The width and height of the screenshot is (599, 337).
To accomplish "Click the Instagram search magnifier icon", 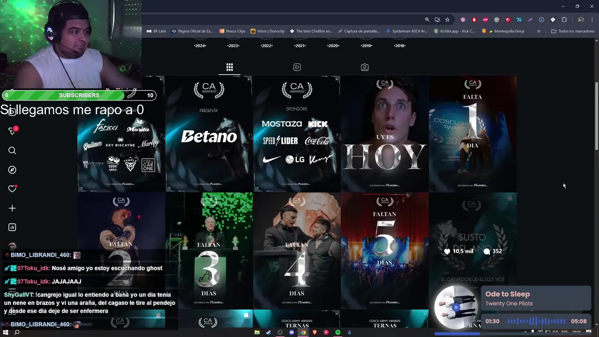I will [12, 150].
